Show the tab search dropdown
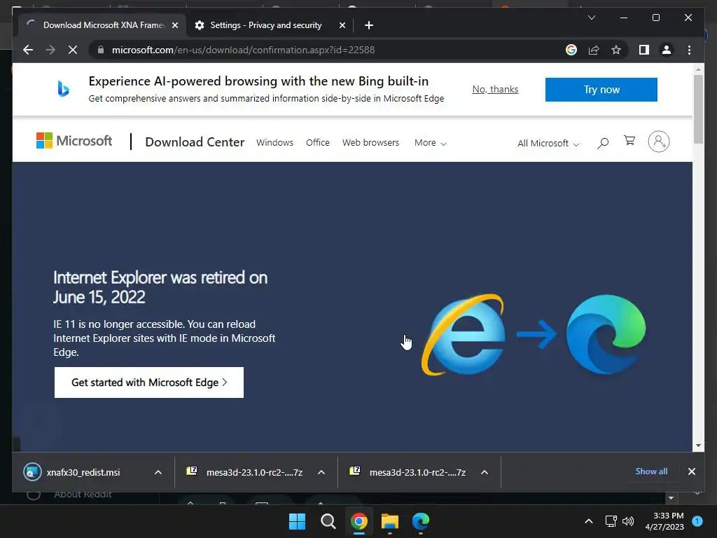 (591, 18)
